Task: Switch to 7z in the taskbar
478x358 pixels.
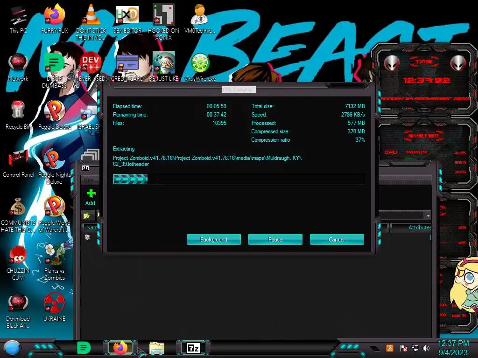Action: point(193,348)
